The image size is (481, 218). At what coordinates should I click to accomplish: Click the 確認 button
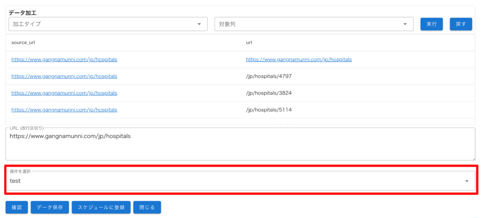click(x=16, y=207)
